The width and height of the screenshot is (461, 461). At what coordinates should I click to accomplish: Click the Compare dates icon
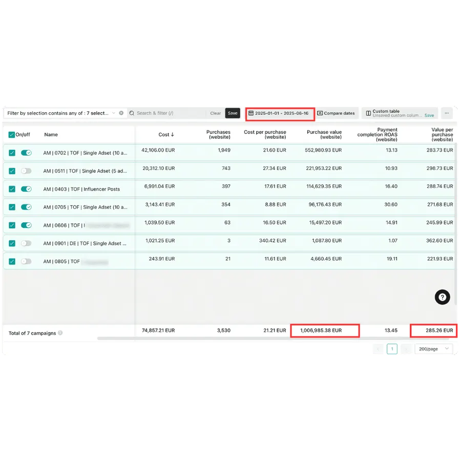320,113
